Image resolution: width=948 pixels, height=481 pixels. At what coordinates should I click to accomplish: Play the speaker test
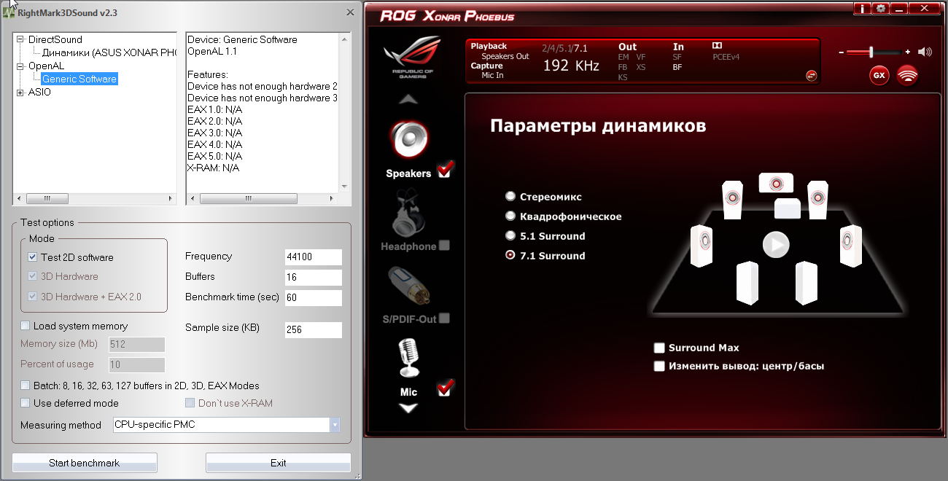[x=776, y=245]
